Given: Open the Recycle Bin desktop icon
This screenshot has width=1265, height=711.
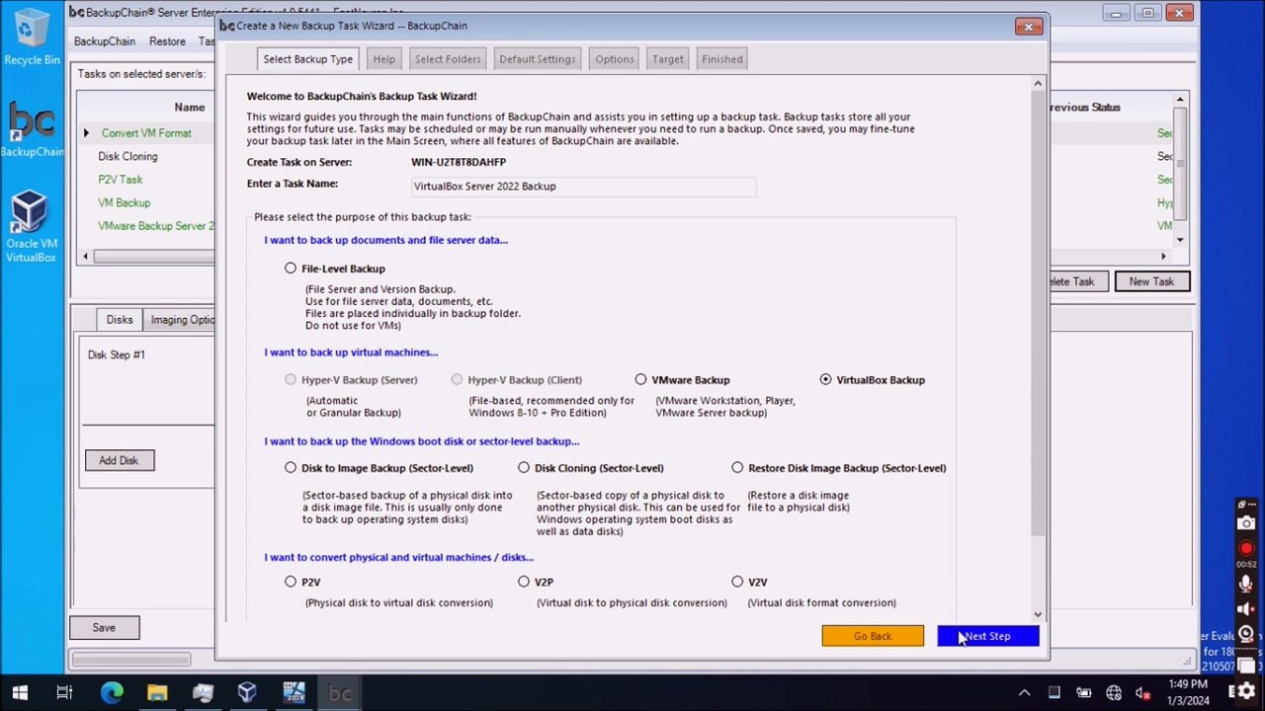Looking at the screenshot, I should click(32, 38).
